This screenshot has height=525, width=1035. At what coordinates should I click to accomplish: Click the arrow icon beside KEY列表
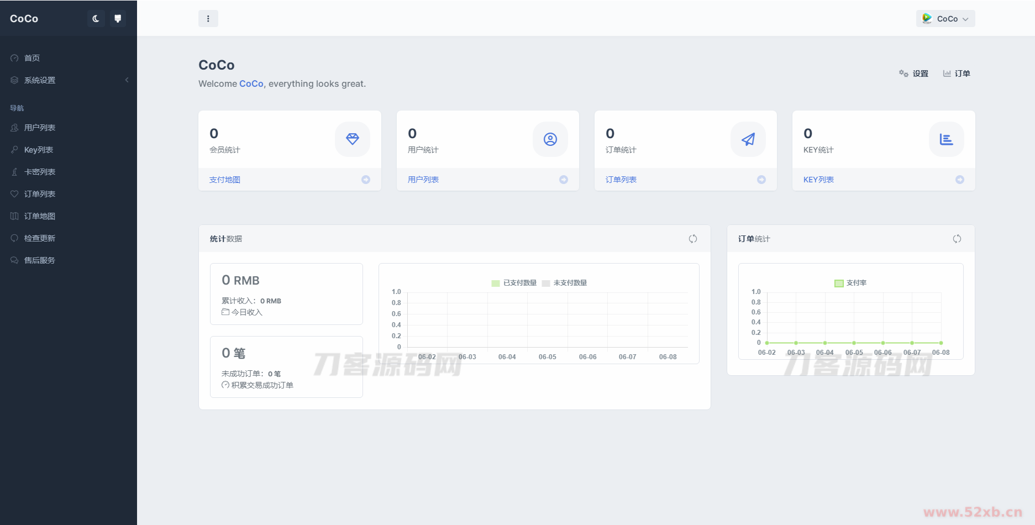click(x=959, y=180)
